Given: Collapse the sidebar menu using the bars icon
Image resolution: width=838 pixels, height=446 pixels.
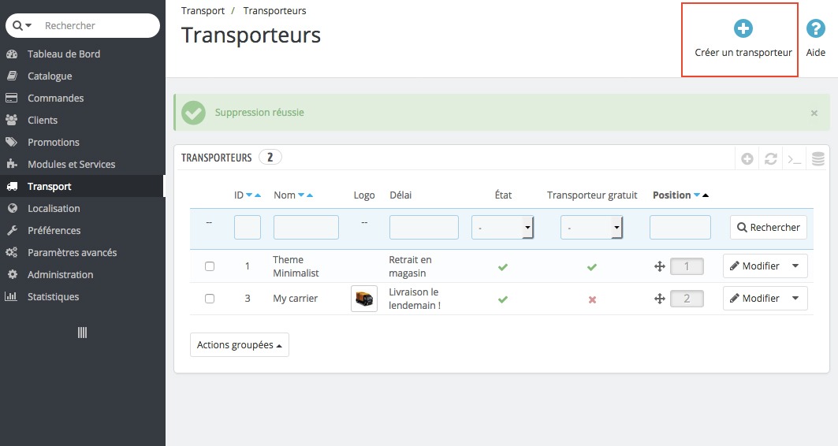Looking at the screenshot, I should [82, 333].
